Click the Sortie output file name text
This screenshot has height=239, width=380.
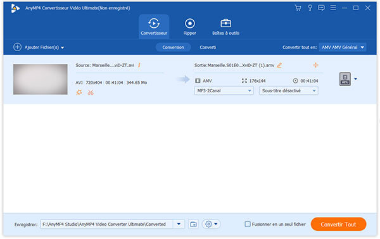point(234,65)
